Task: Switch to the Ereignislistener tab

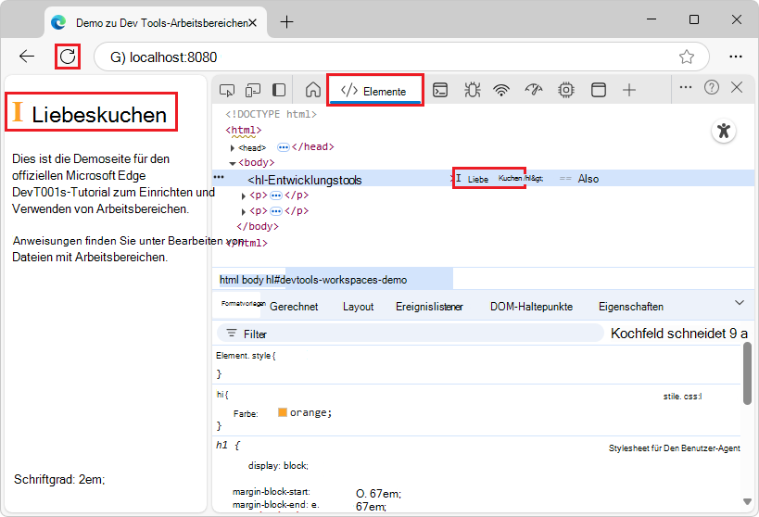Action: 429,307
